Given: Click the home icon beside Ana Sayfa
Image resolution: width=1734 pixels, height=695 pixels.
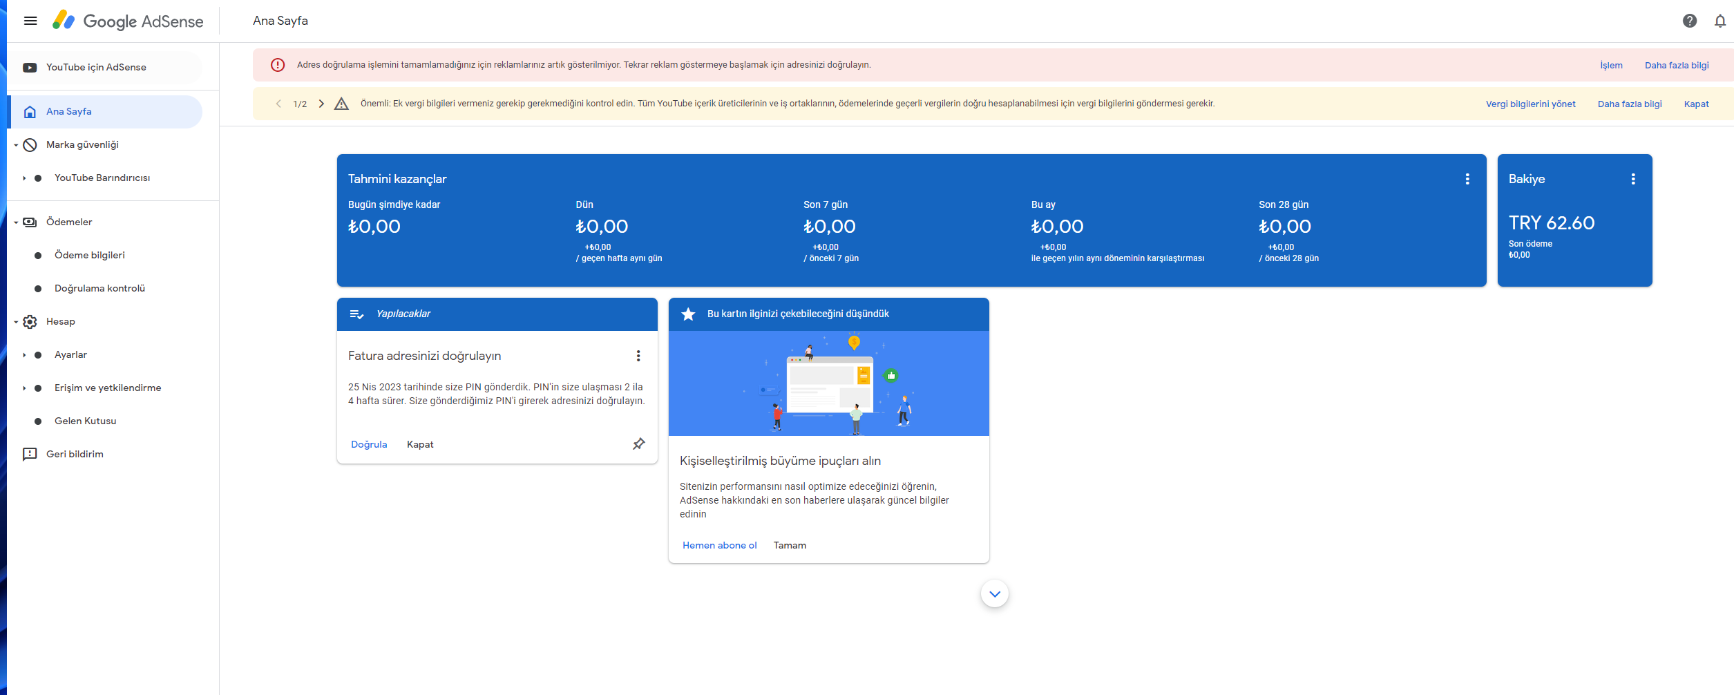Looking at the screenshot, I should pos(30,112).
